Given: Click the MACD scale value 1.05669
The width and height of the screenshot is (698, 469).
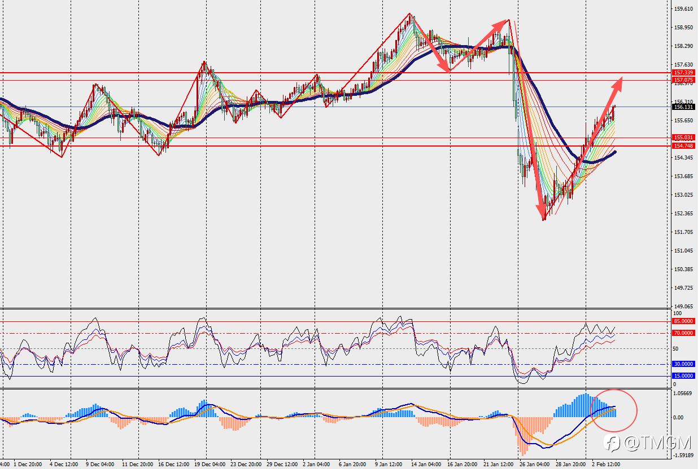Looking at the screenshot, I should 684,394.
